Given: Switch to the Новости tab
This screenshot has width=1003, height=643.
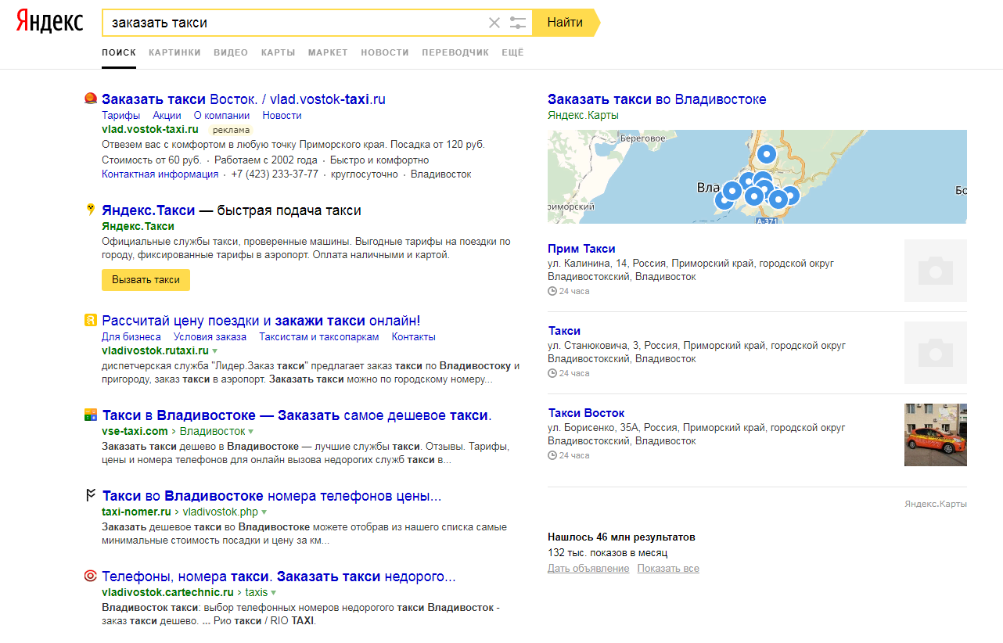Looking at the screenshot, I should pos(385,52).
